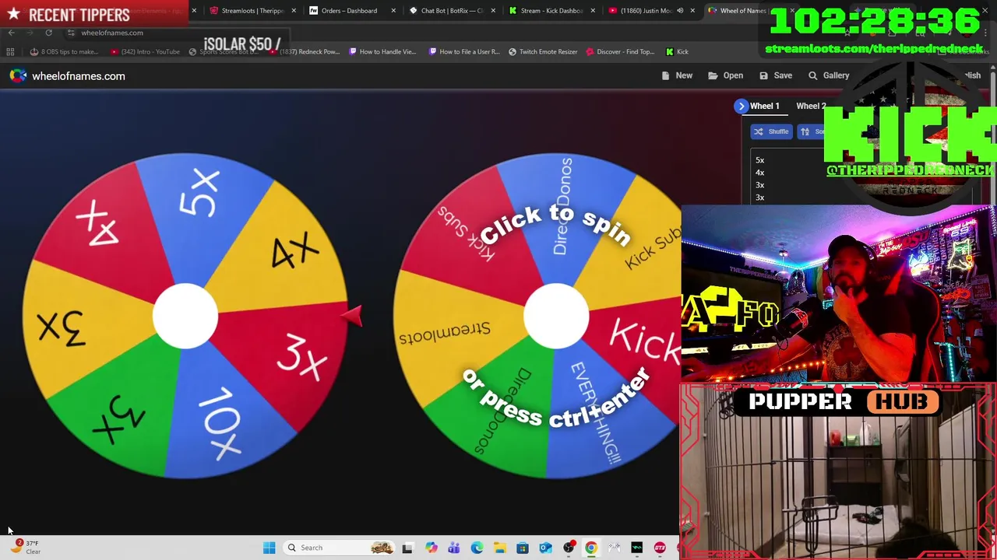This screenshot has width=997, height=560.
Task: Open the Kick bookmark
Action: pos(677,51)
